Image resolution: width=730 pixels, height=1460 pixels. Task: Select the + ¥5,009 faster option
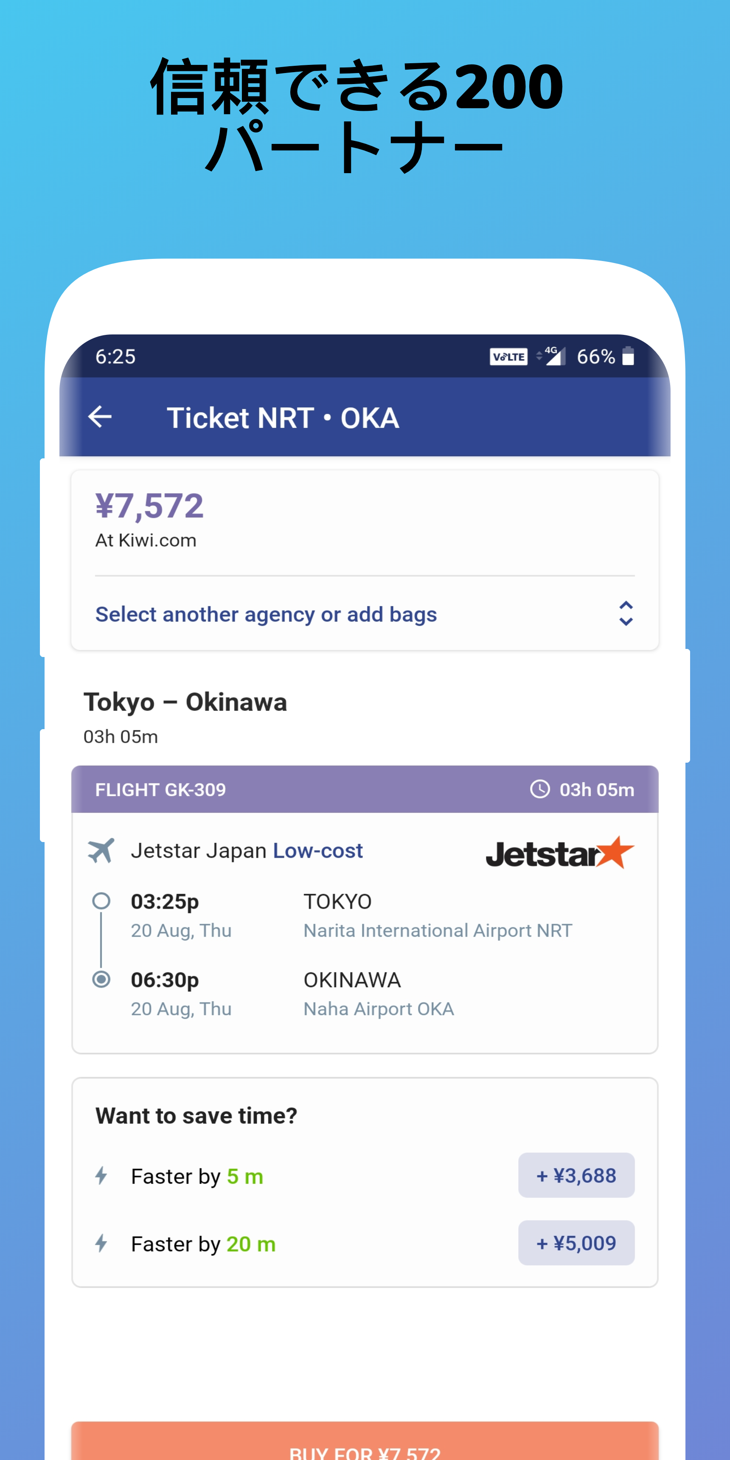coord(576,1243)
